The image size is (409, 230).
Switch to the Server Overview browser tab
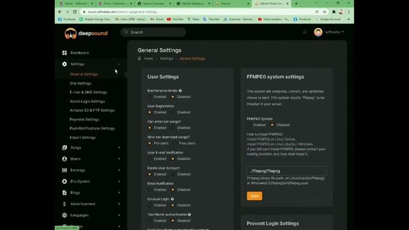154,3
